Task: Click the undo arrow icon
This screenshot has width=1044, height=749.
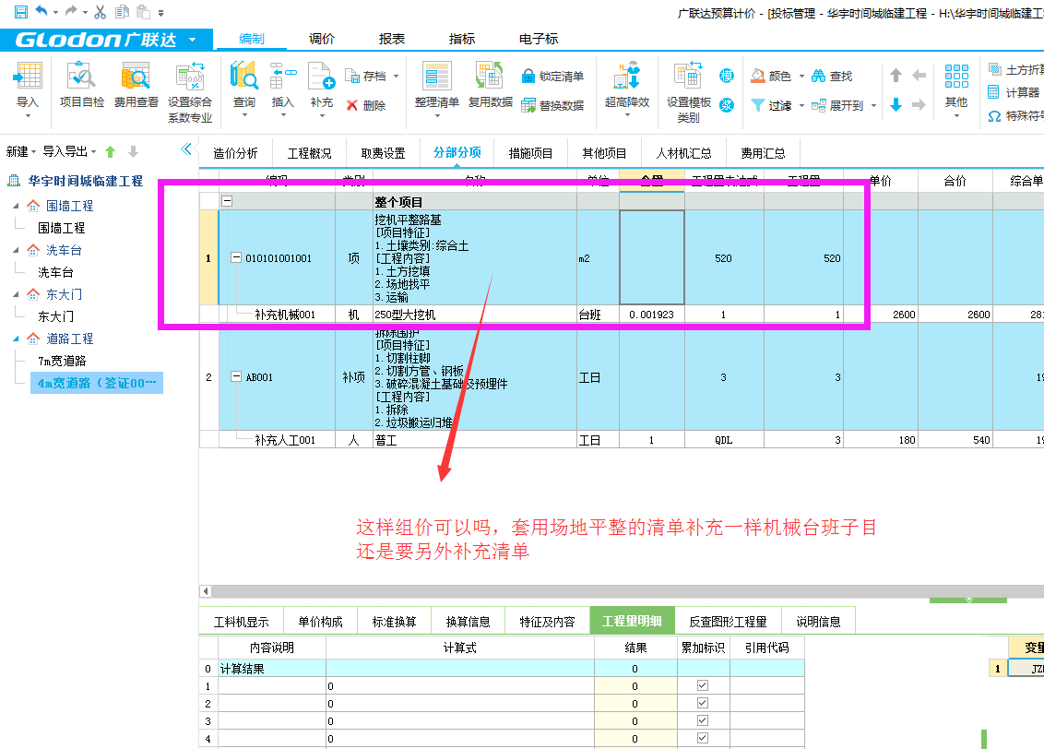Action: [x=42, y=11]
